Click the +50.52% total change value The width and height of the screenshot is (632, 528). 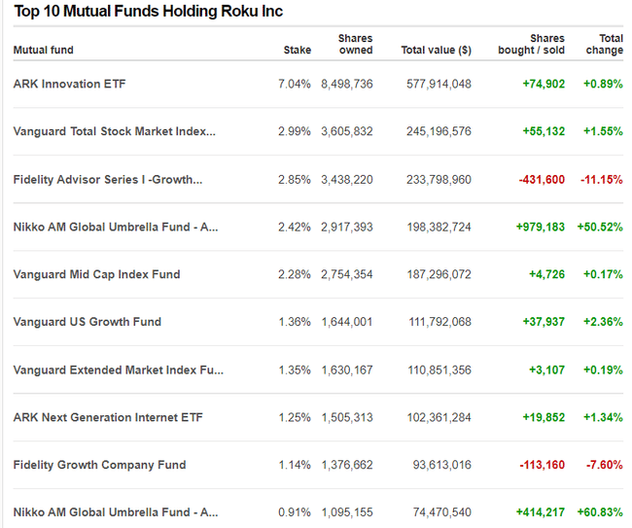point(602,227)
